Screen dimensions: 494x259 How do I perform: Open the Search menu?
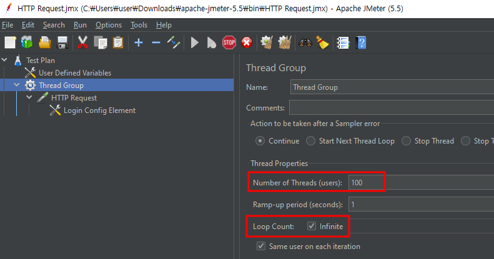[x=54, y=25]
